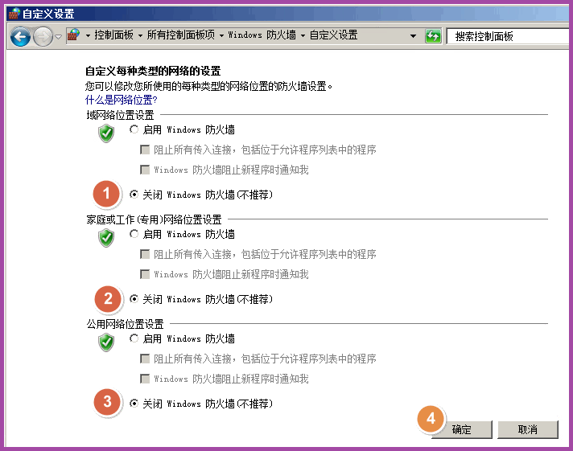Select 关闭 Windows 防火墙 under 公用网络位置设置
Viewport: 573px width, 451px height.
pos(134,403)
